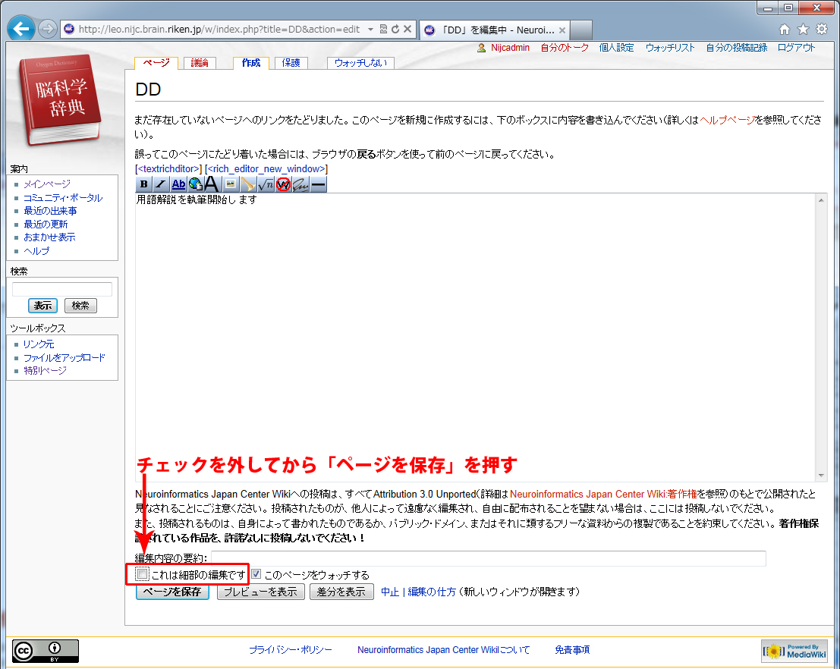Click the Bold text formatting icon
Viewport: 840px width, 669px height.
[x=144, y=184]
